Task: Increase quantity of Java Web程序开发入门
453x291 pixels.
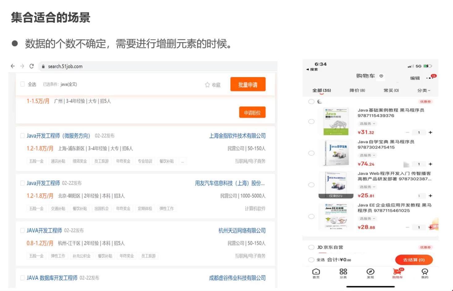Action: [430, 196]
